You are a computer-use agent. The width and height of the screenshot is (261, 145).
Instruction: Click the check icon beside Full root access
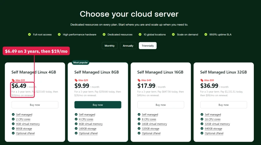pyautogui.click(x=29, y=34)
